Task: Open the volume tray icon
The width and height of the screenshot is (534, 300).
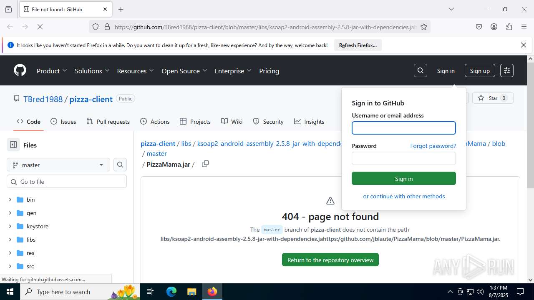Action: coord(480,292)
